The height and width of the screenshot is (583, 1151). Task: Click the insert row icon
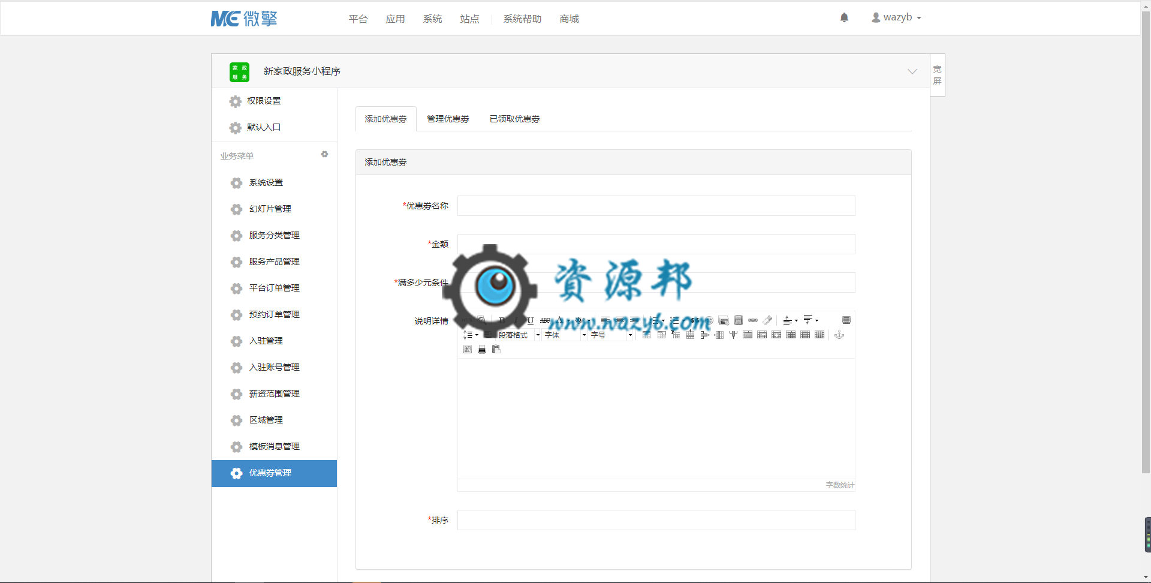(690, 335)
